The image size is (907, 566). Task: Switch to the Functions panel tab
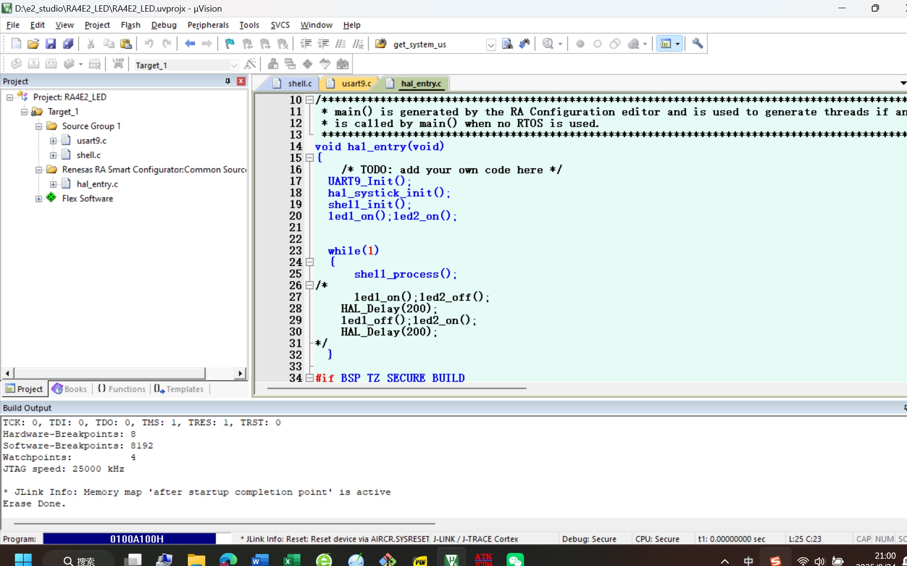click(121, 389)
